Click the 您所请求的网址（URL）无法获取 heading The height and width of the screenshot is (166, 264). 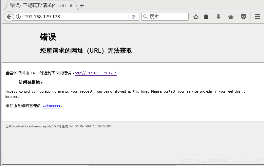coord(86,50)
